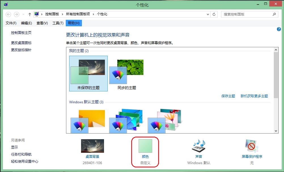Open the address bar dropdown arrow
Viewport: 284px width, 172px height.
pyautogui.click(x=208, y=14)
